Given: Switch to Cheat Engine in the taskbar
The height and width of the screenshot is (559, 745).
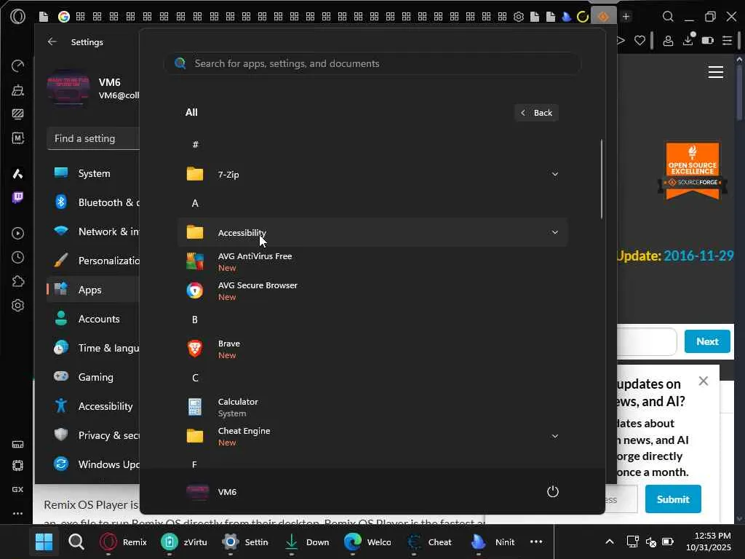Looking at the screenshot, I should coord(429,542).
